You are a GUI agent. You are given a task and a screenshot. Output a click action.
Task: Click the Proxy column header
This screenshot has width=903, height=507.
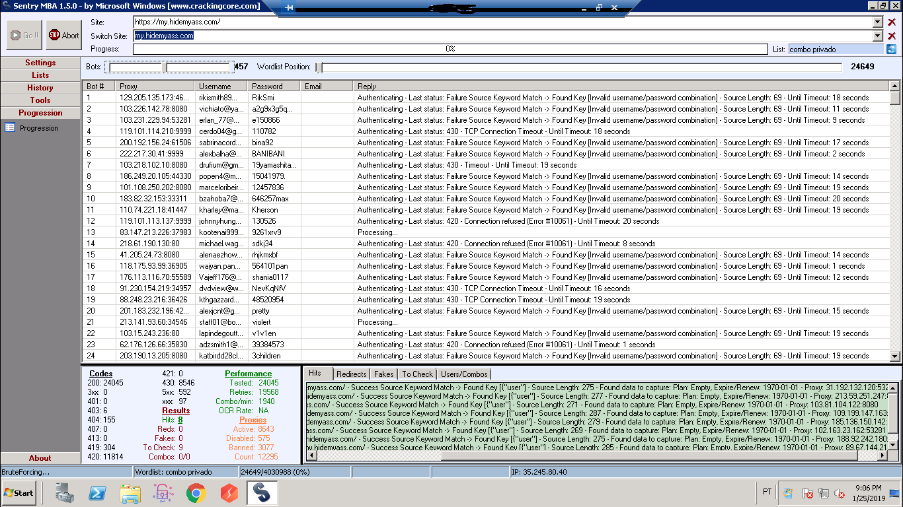tap(155, 86)
